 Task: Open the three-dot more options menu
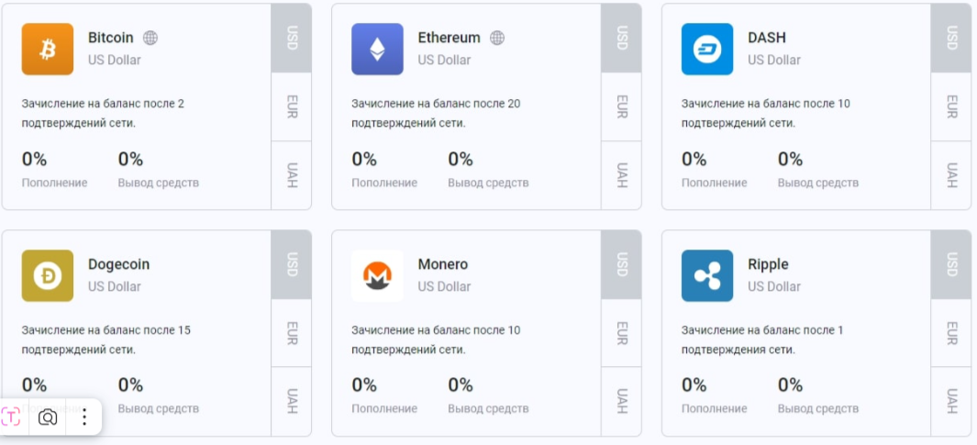(x=83, y=417)
